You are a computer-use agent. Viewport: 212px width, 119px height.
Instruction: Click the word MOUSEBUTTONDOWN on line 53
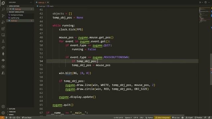(x=116, y=57)
